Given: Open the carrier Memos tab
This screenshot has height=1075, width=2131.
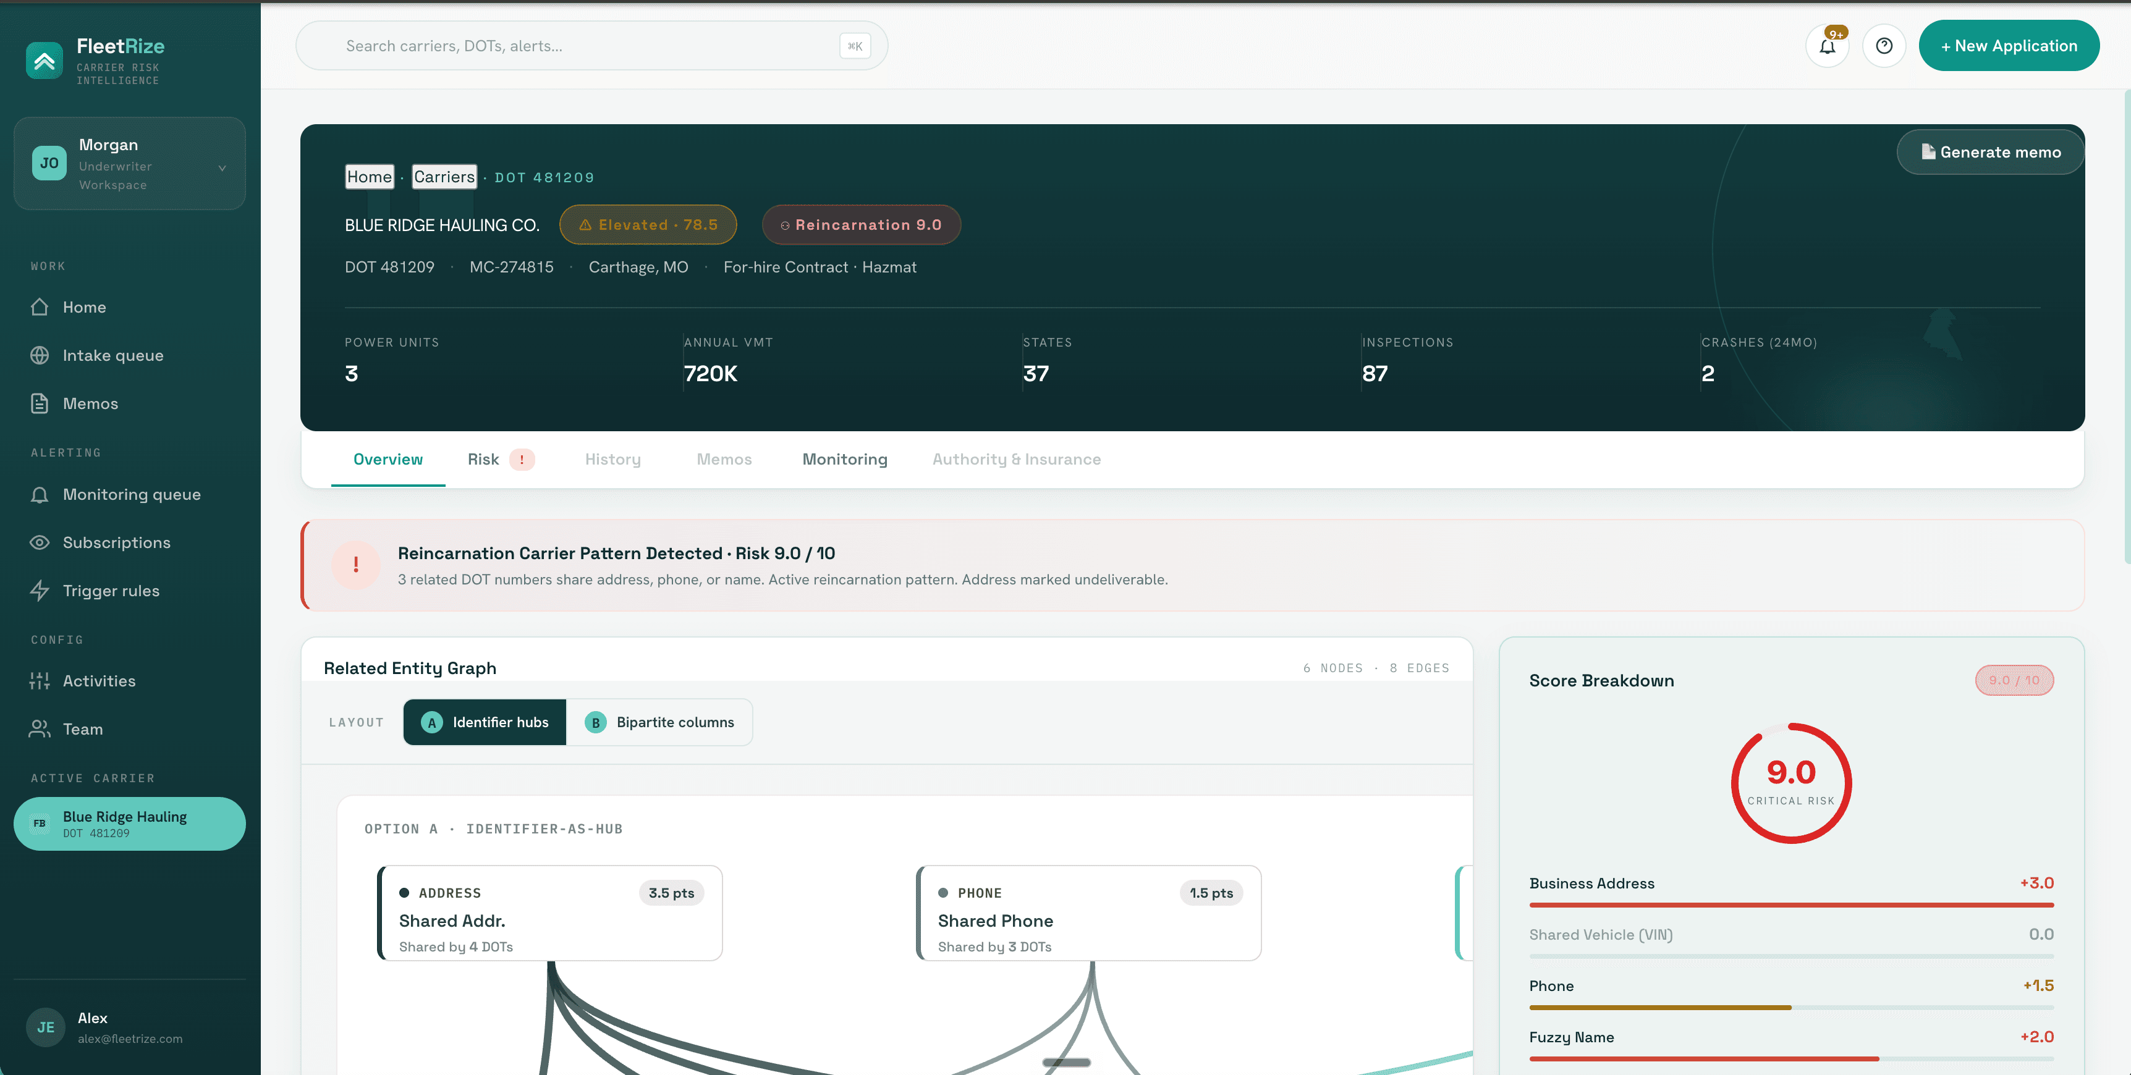Looking at the screenshot, I should [724, 460].
